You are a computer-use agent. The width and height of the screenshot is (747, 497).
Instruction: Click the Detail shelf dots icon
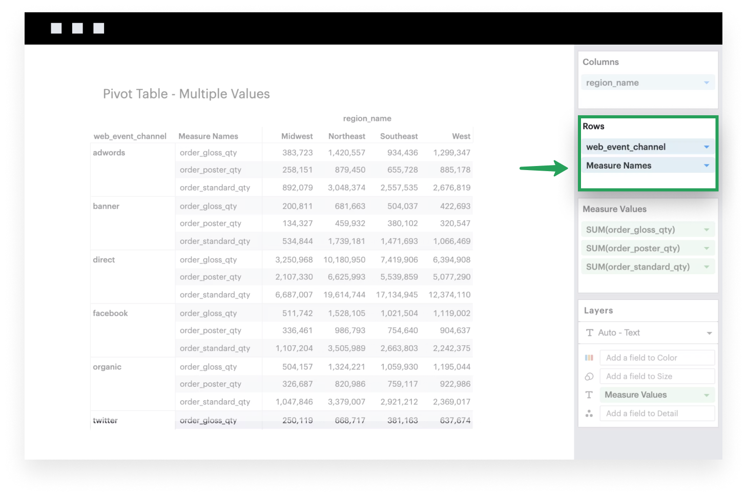[589, 413]
